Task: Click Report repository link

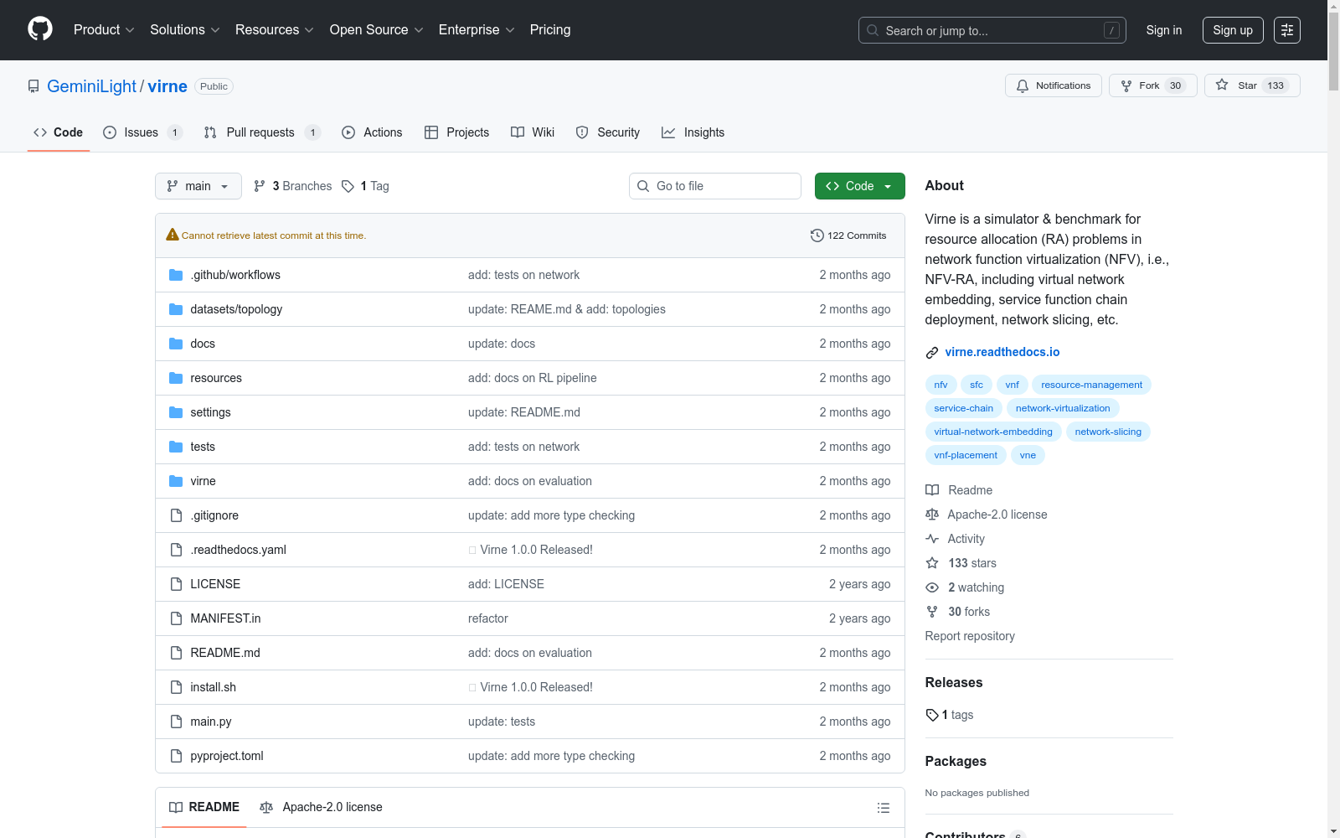Action: pyautogui.click(x=970, y=636)
